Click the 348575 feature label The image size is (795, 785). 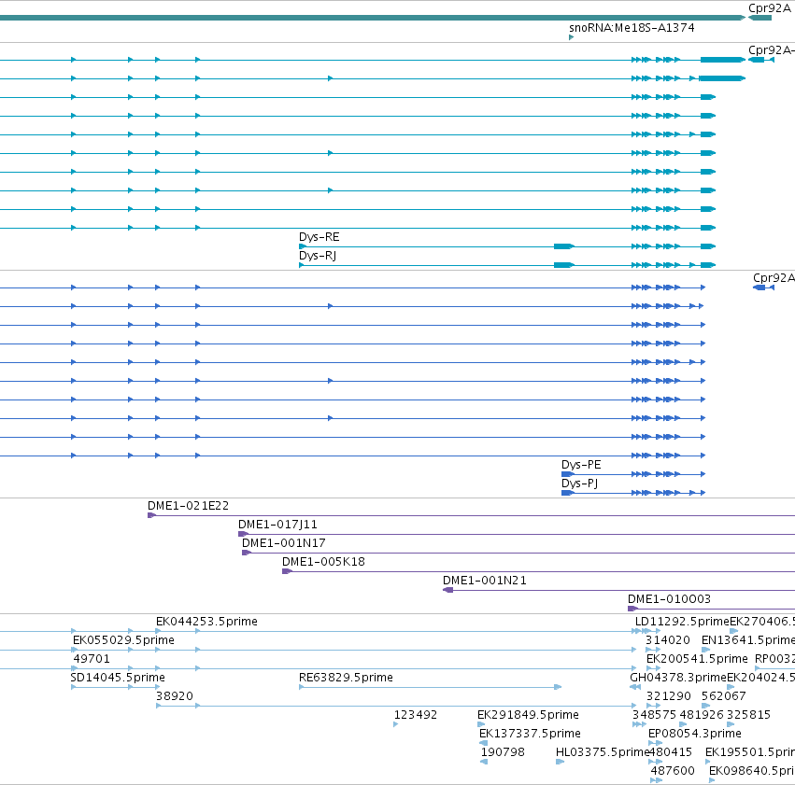click(655, 715)
